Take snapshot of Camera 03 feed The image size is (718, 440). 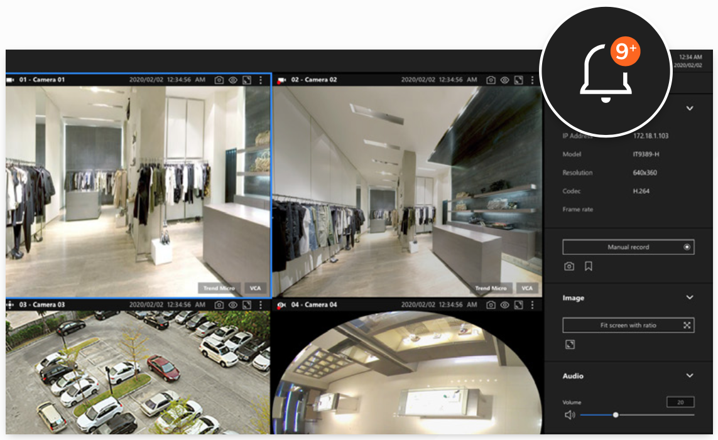click(219, 304)
